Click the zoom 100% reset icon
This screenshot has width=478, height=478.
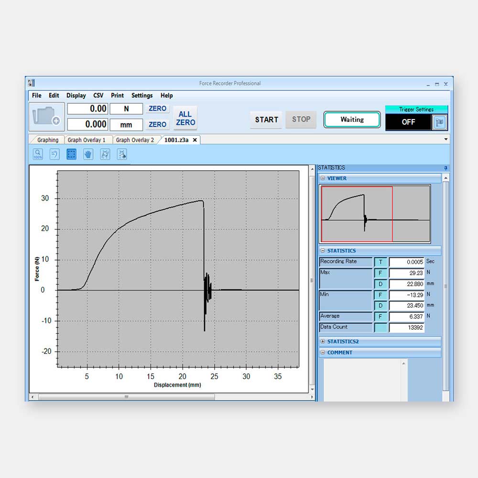(x=38, y=154)
